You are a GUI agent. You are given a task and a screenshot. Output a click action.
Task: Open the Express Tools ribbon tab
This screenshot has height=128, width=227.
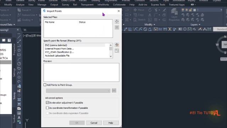click(x=158, y=5)
